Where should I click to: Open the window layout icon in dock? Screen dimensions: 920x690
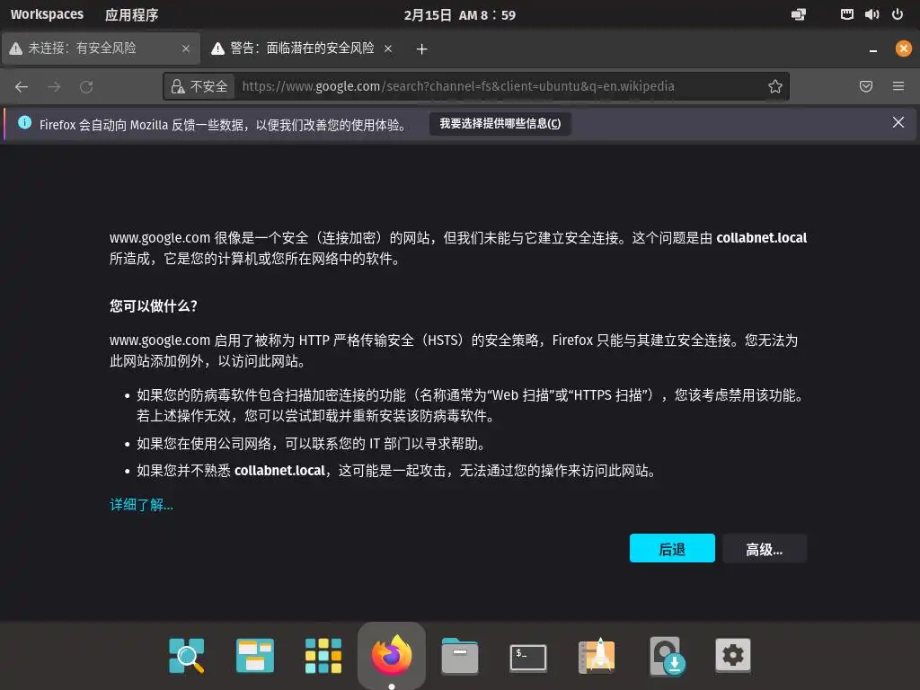(x=255, y=655)
